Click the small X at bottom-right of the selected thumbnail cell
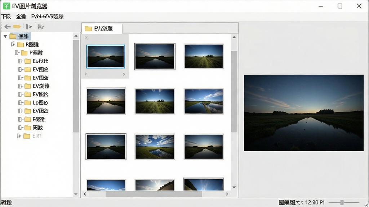The image size is (369, 207). (124, 74)
